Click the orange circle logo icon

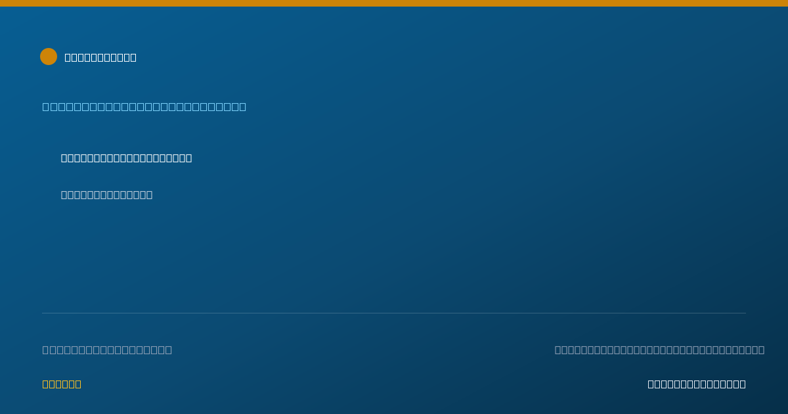point(49,57)
